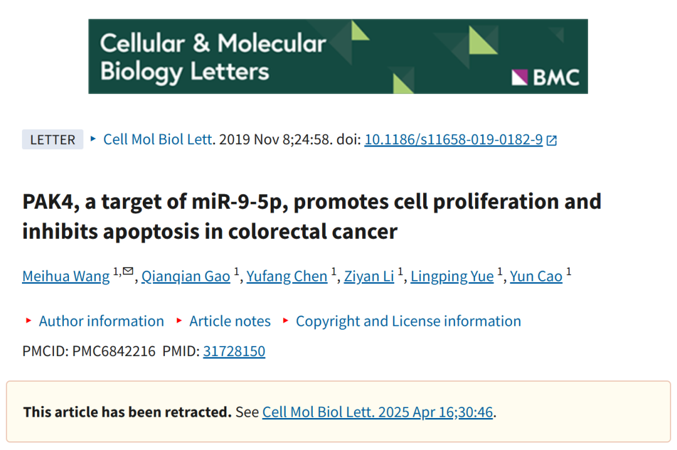
Task: Open author Meihua Wang's profile
Action: pyautogui.click(x=66, y=276)
